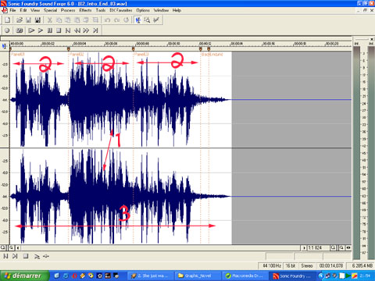Open the Special menu
375x281 pixels.
50,10
